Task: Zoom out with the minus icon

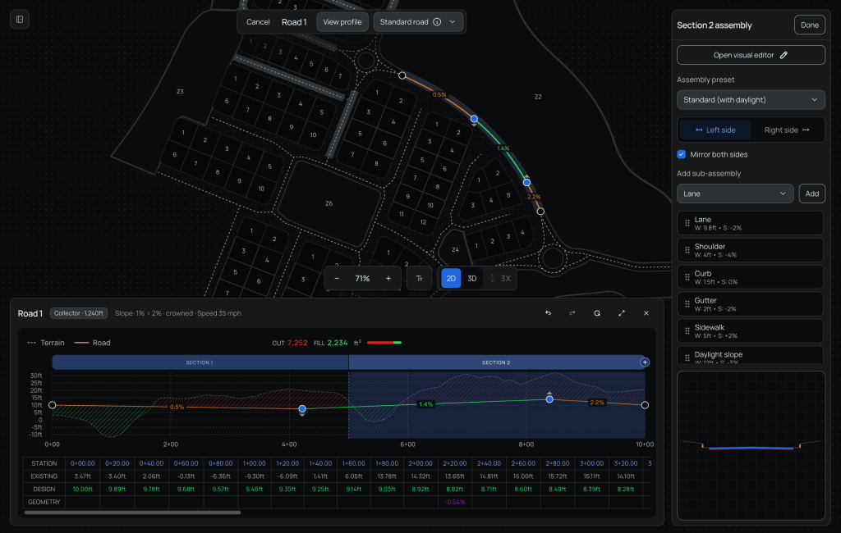Action: tap(337, 279)
